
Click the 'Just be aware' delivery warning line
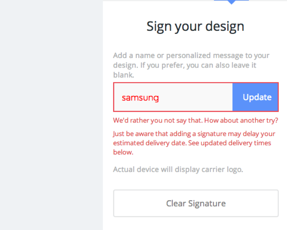click(194, 134)
